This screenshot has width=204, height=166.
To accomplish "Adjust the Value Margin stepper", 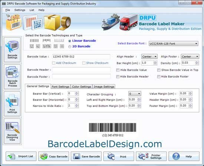I will point(190,93).
